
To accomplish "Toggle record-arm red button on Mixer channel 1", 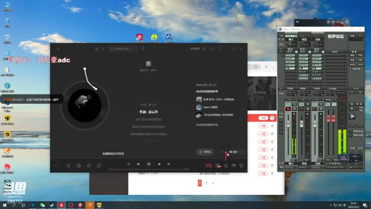I will tap(288, 109).
